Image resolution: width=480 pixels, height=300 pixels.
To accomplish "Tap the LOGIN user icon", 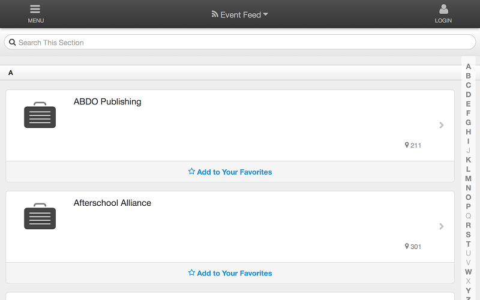I will click(x=443, y=9).
